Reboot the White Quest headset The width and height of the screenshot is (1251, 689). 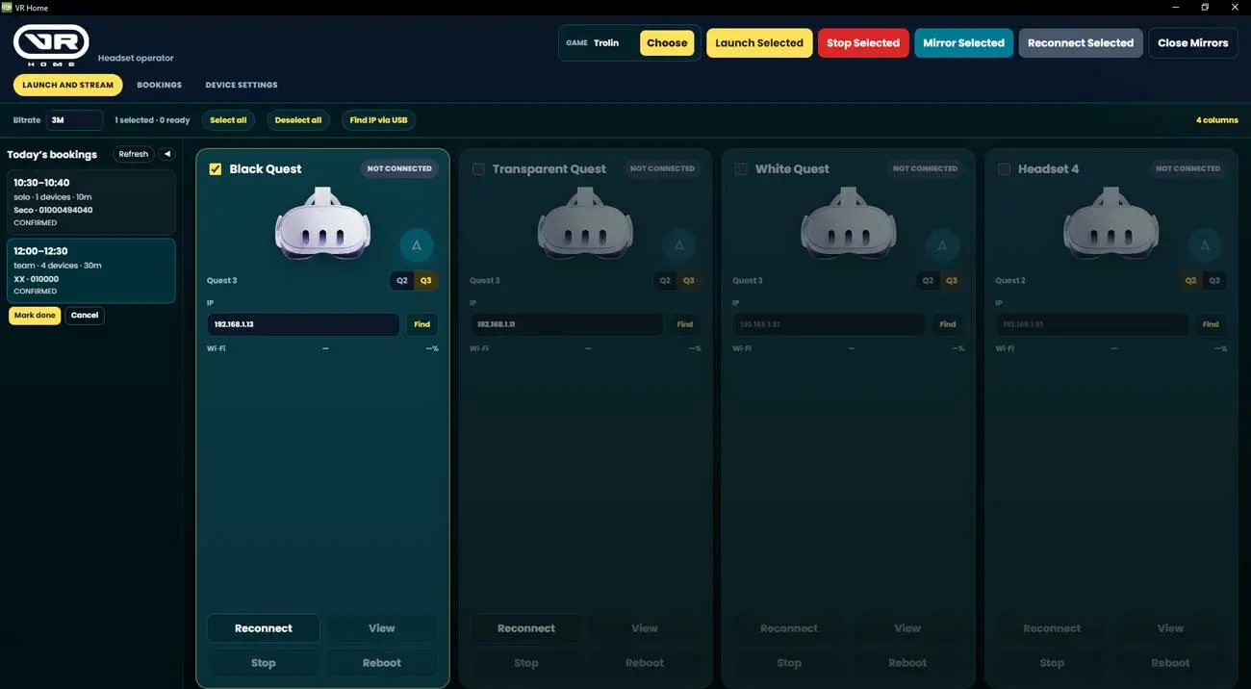[907, 663]
